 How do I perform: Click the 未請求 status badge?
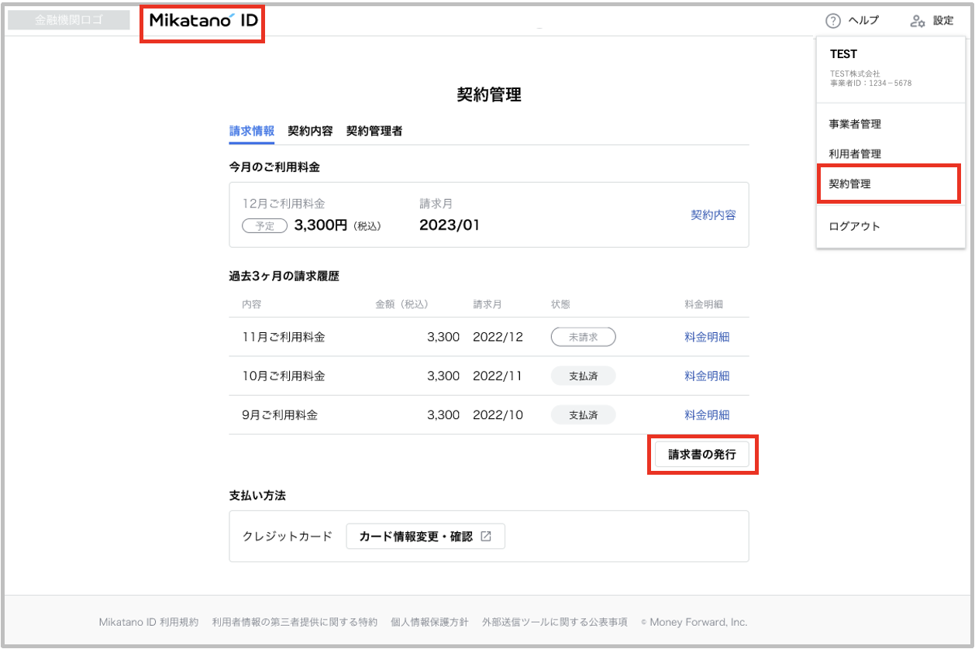[583, 337]
